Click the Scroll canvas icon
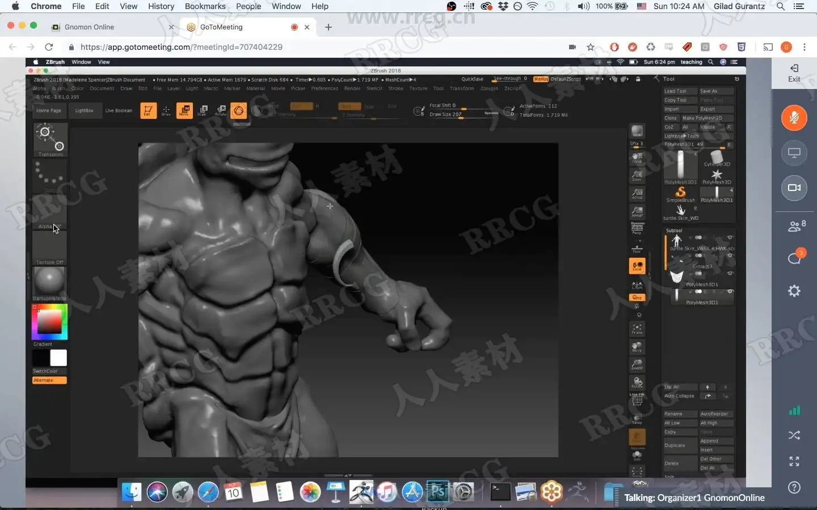 point(637,158)
